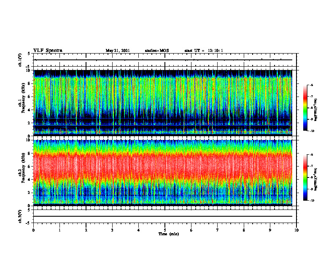The image size is (334, 258).
Task: Click the "VLF Spectra" plot title
Action: [48, 51]
